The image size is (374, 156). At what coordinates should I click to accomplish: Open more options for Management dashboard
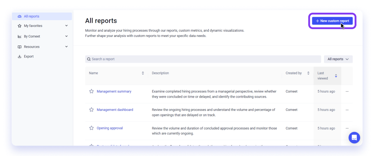click(x=347, y=110)
